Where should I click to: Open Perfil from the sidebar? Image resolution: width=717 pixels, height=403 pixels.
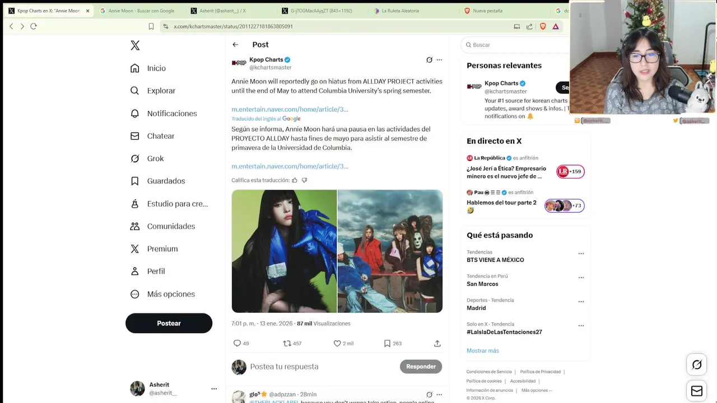pyautogui.click(x=147, y=271)
